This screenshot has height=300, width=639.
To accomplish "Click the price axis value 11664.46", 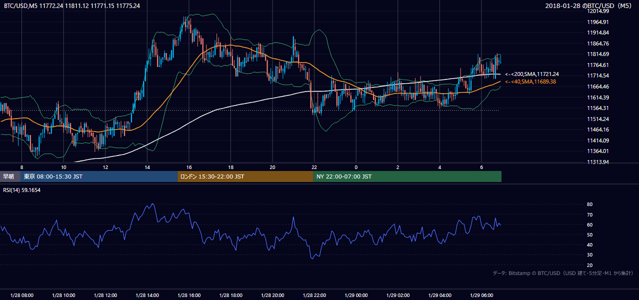I will coord(597,86).
